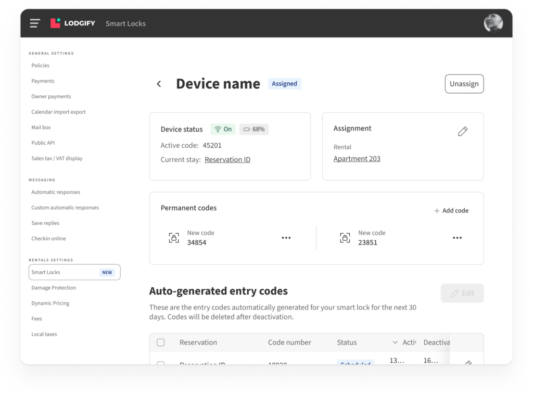Open the hamburger menu icon
Image resolution: width=533 pixels, height=396 pixels.
tap(35, 23)
